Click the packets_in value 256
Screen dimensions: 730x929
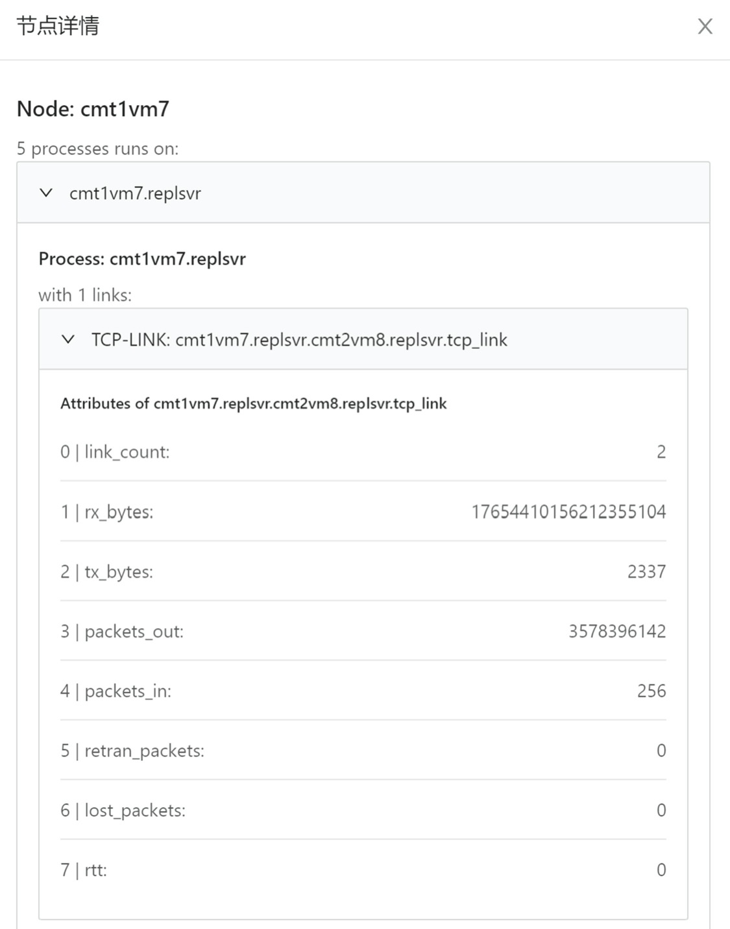point(651,691)
